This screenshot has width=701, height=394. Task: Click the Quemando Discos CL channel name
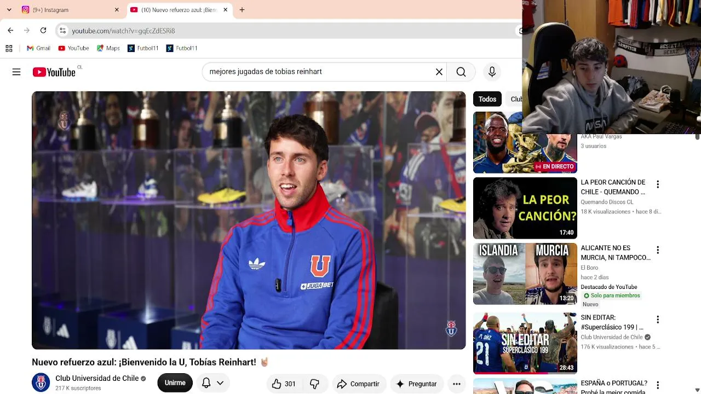click(x=607, y=202)
